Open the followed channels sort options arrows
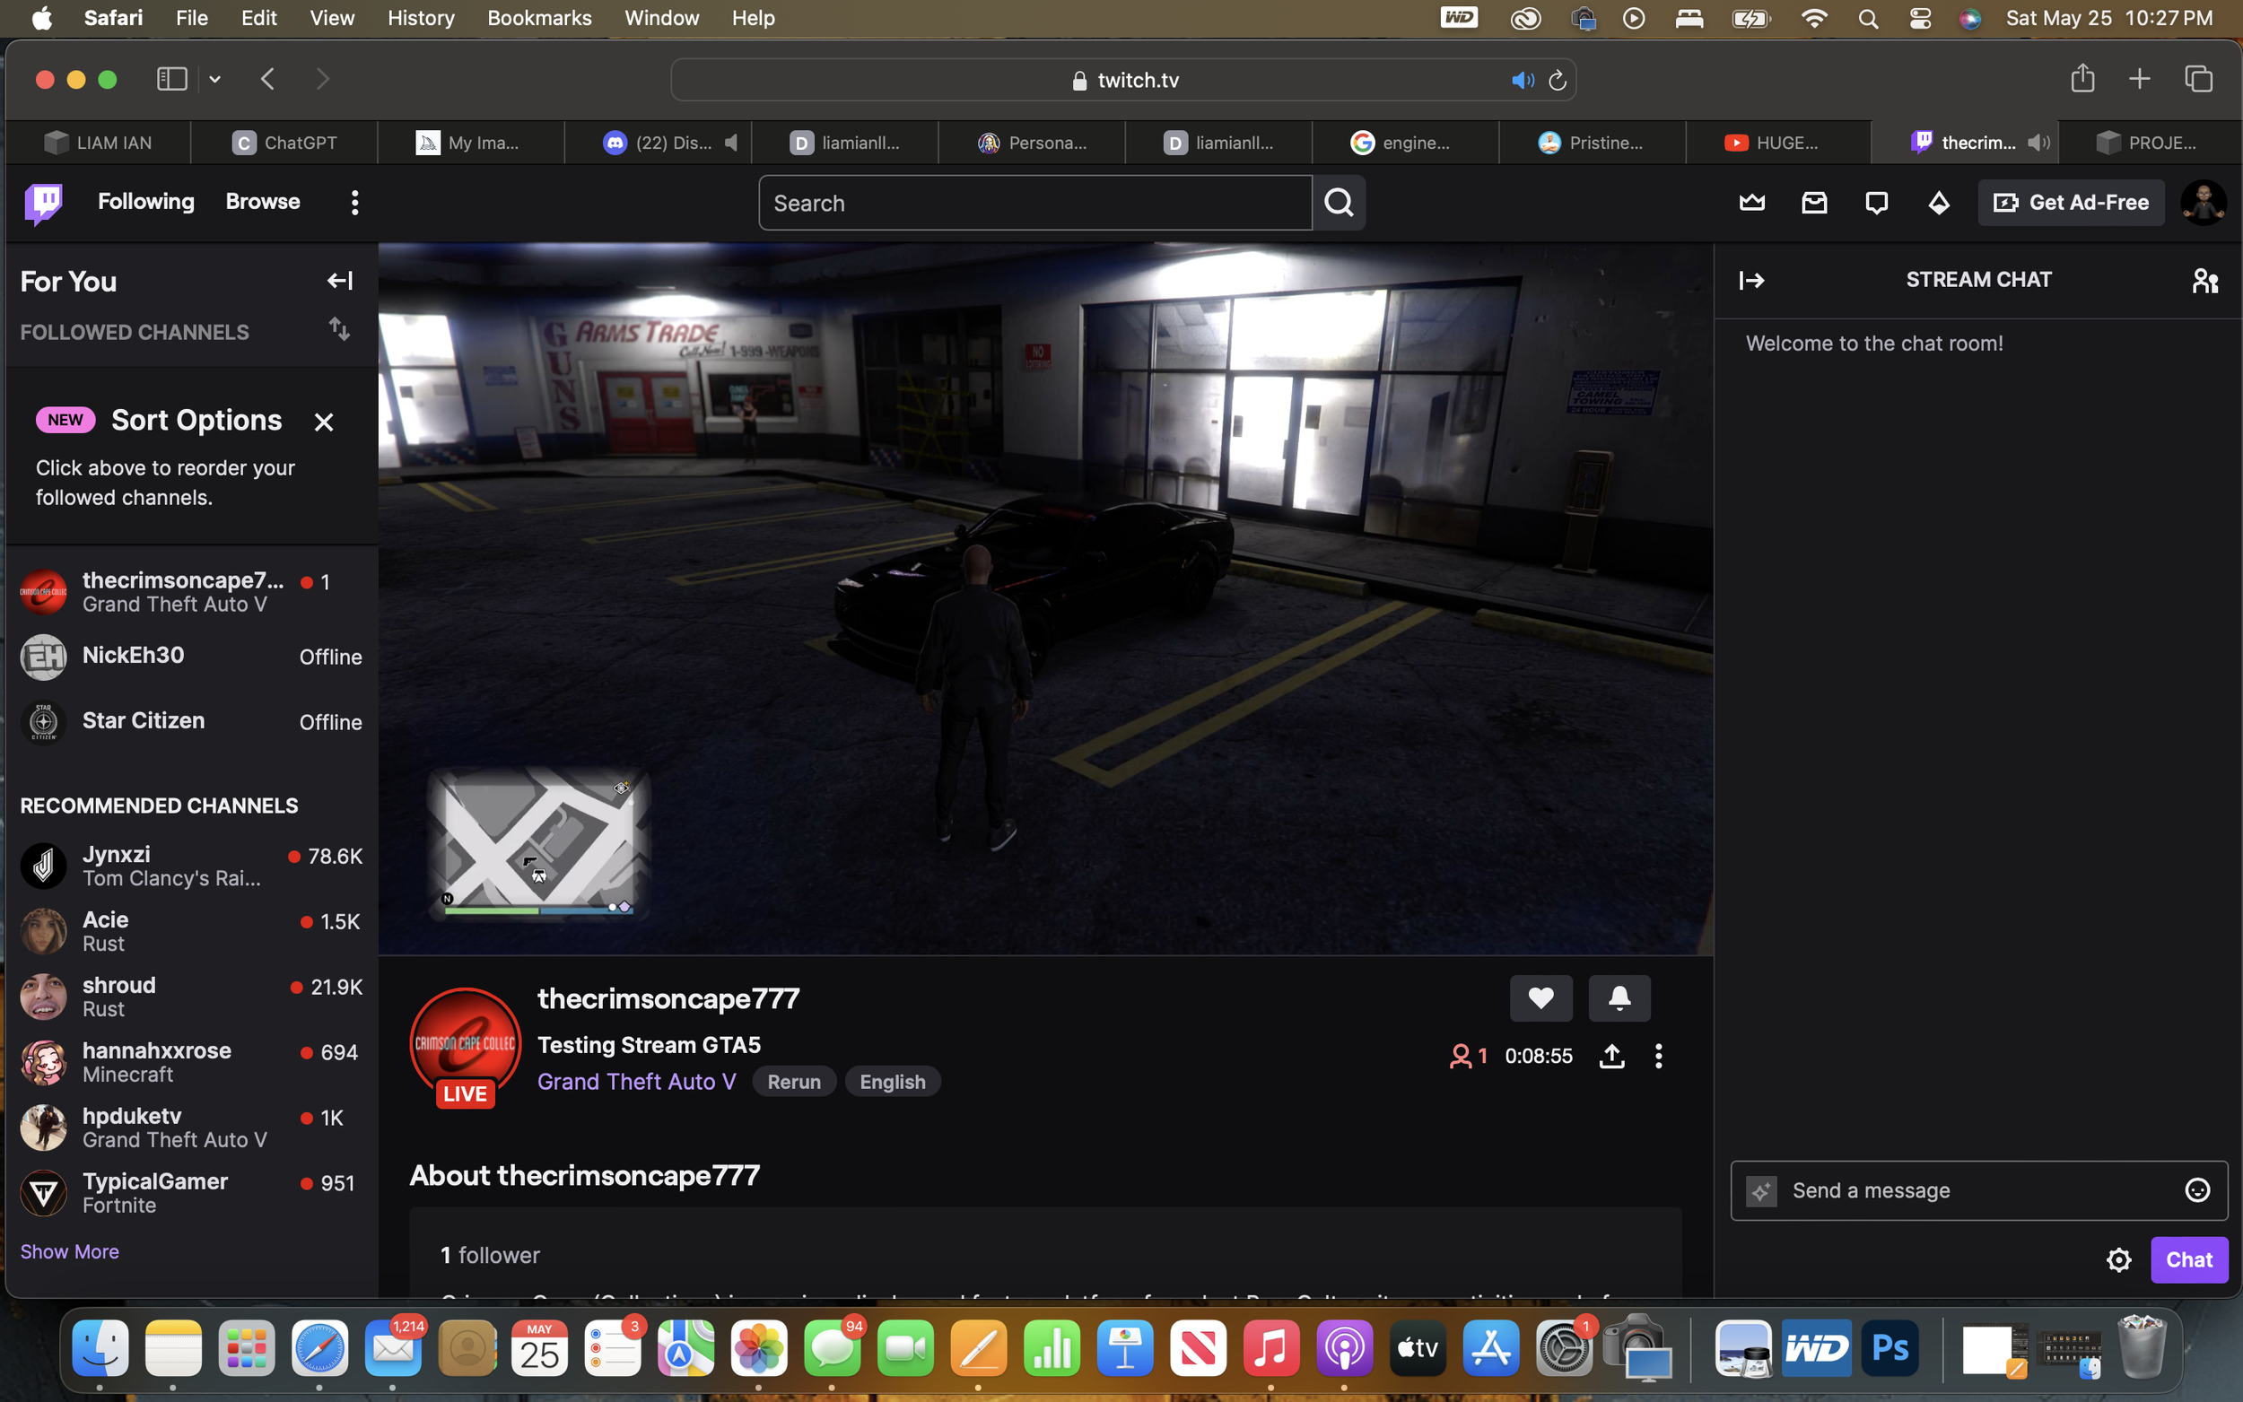2243x1402 pixels. click(339, 329)
